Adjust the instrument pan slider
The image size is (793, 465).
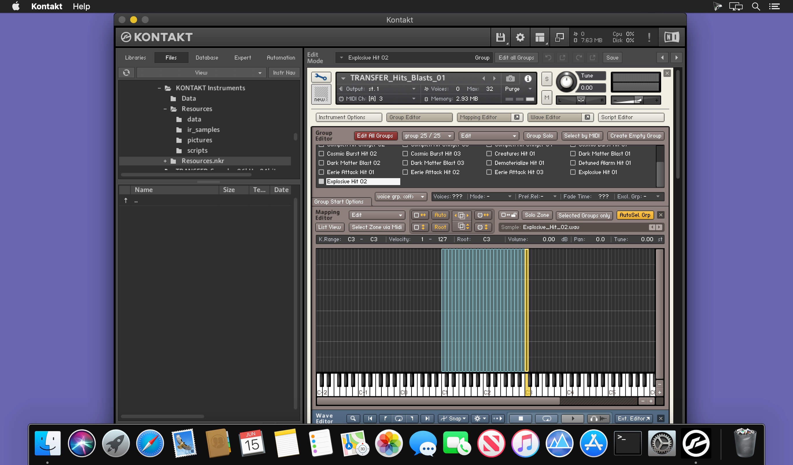point(581,100)
